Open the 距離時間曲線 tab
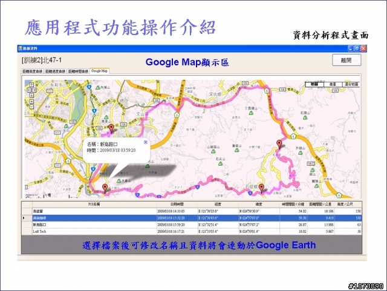Viewport: 387px width, 291px height. [78, 71]
